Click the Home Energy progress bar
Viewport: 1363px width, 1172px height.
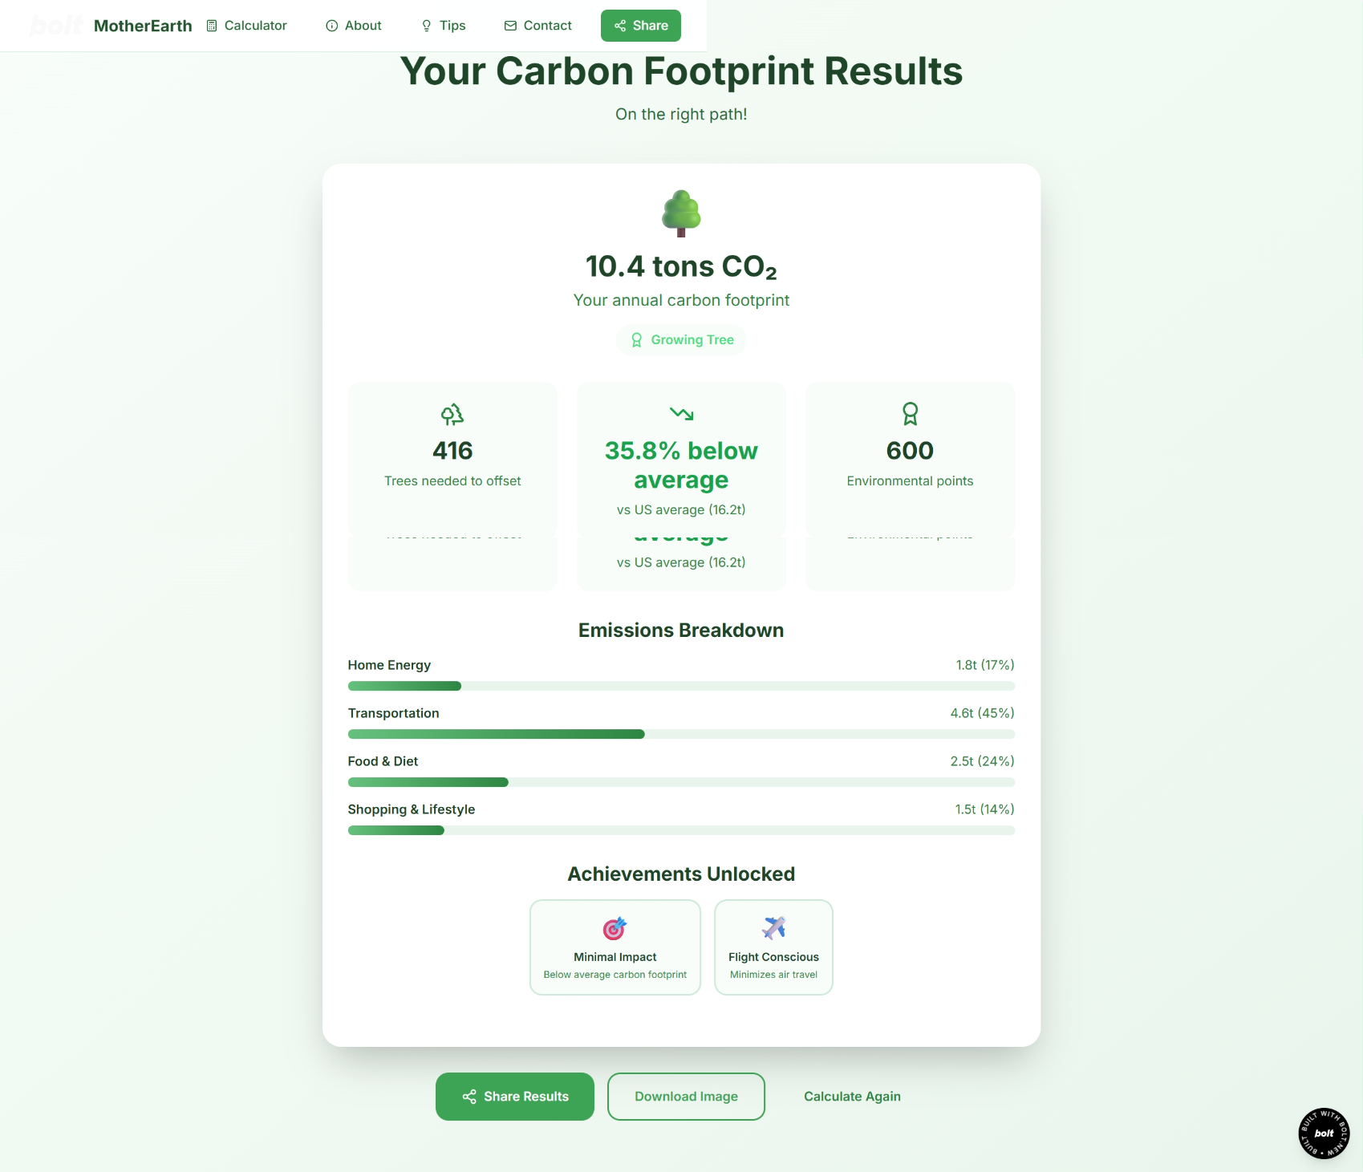click(x=681, y=686)
